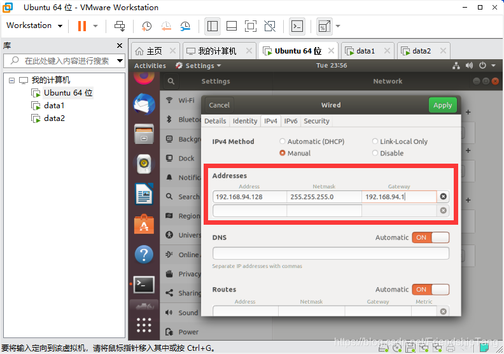
Task: Open Help from Ubuntu dock
Action: [144, 254]
